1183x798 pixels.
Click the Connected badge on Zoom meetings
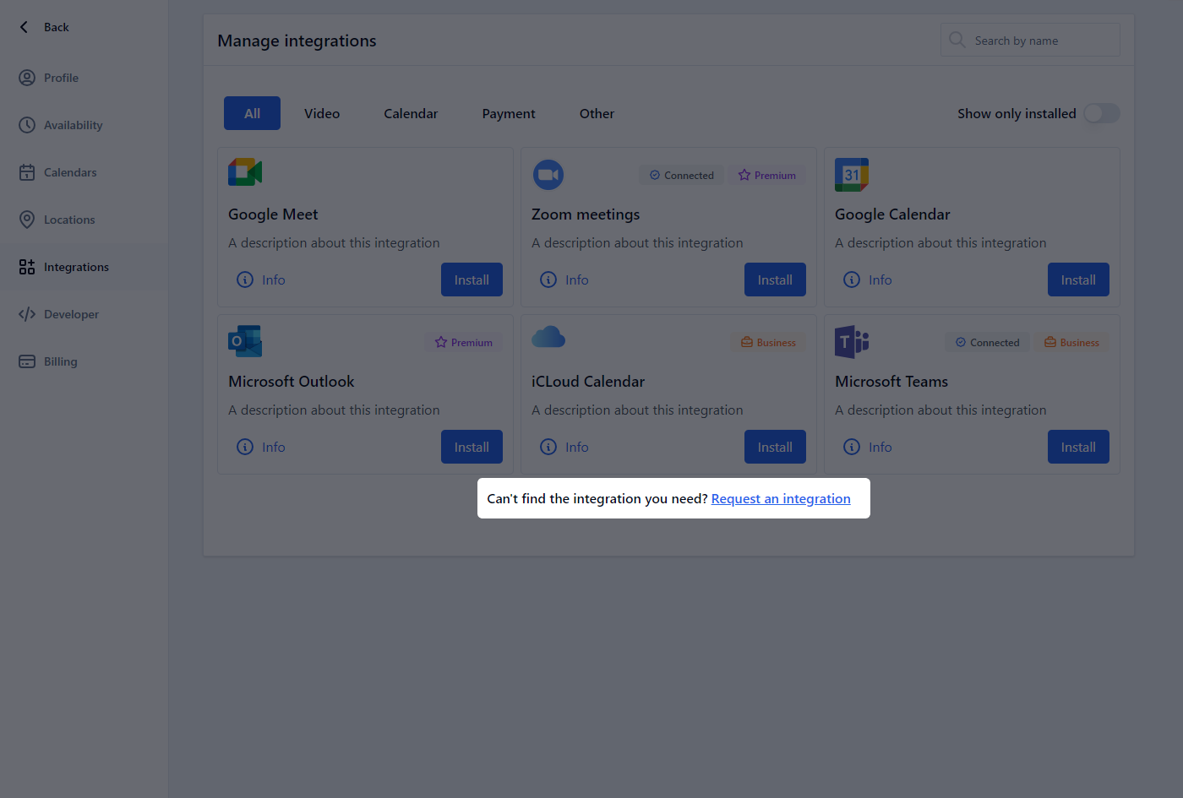pos(681,175)
